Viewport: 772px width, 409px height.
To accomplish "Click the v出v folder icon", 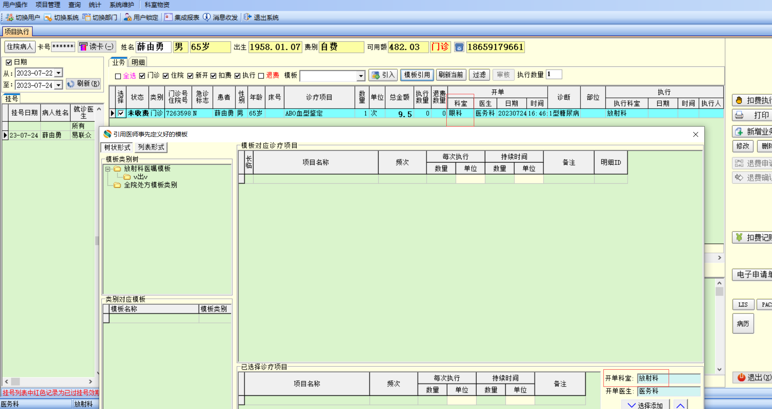I will pyautogui.click(x=127, y=177).
